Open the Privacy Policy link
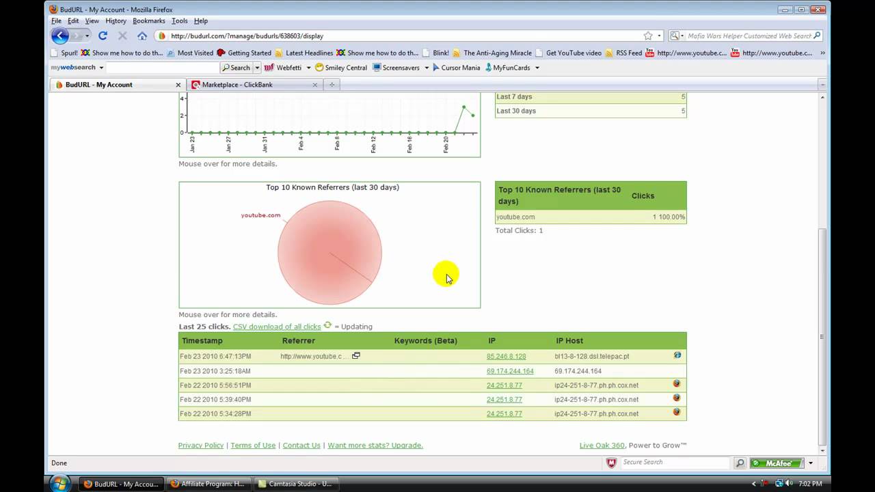Screen dimensions: 875x492 (201, 446)
